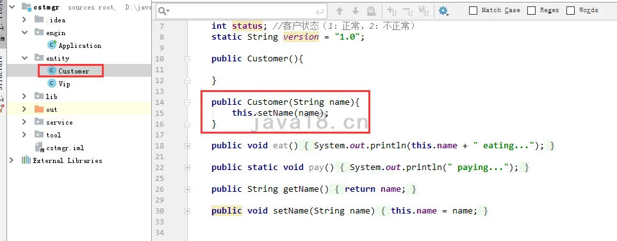
Task: Unselect occurrence minus icon
Action: pyautogui.click(x=407, y=11)
